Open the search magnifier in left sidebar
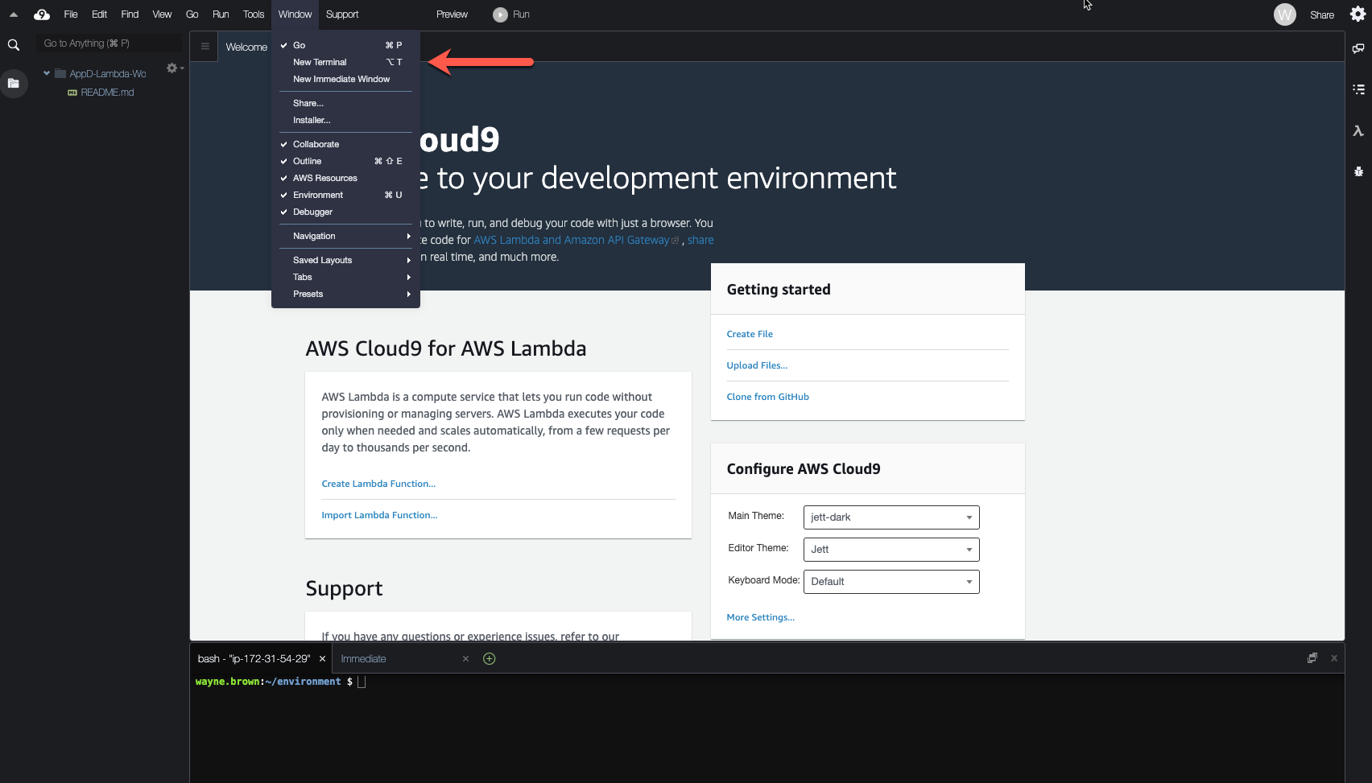Screen dimensions: 1372x783 click(14, 45)
